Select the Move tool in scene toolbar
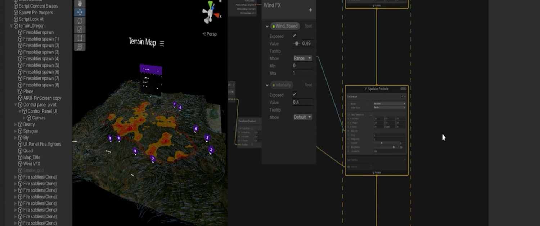Image resolution: width=540 pixels, height=226 pixels. pos(80,12)
